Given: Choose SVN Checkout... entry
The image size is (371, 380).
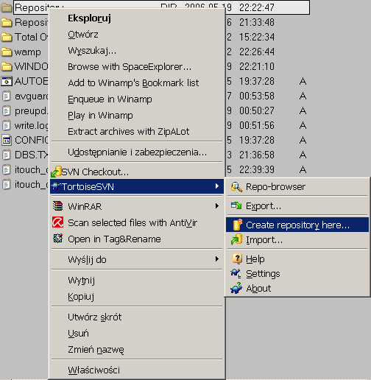Looking at the screenshot, I should pos(137,172).
